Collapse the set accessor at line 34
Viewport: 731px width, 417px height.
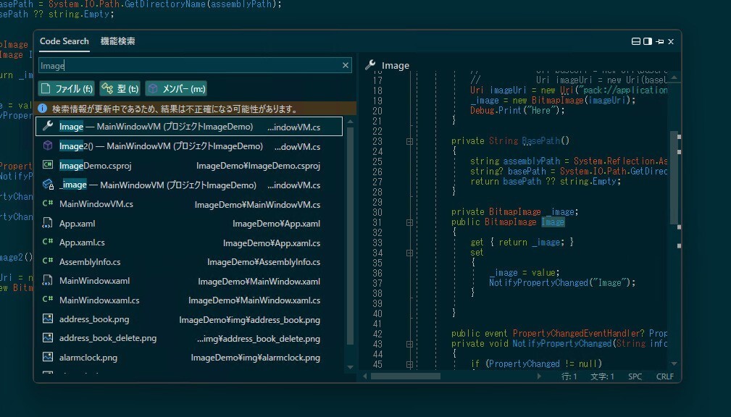pos(409,253)
